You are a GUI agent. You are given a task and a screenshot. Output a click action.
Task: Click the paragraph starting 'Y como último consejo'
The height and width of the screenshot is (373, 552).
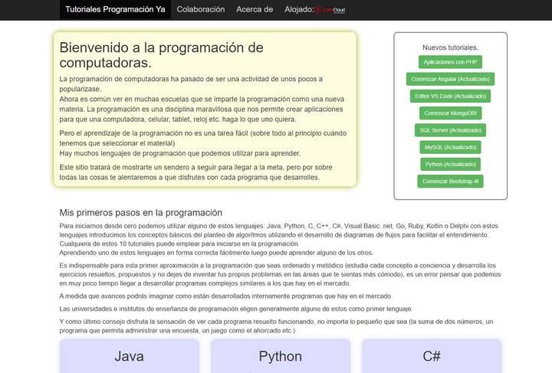click(x=276, y=326)
